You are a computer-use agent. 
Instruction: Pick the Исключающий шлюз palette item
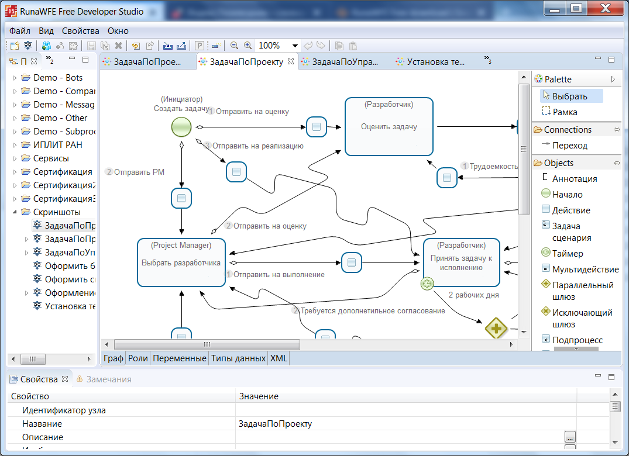click(x=577, y=318)
